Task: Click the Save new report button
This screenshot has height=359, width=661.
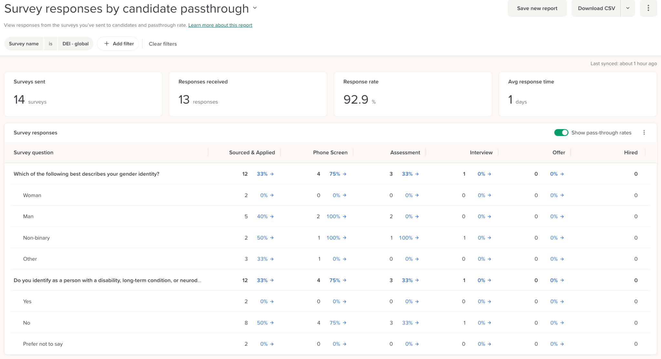Action: click(537, 8)
